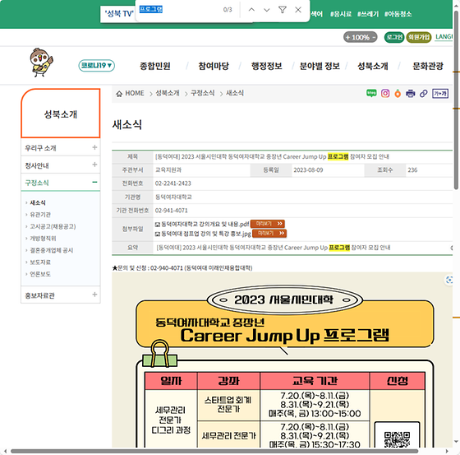Image resolution: width=460 pixels, height=455 pixels.
Task: Open 종합민원 main menu
Action: point(155,66)
